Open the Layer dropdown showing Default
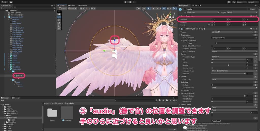This screenshot has height=131, width=260. point(242,12)
